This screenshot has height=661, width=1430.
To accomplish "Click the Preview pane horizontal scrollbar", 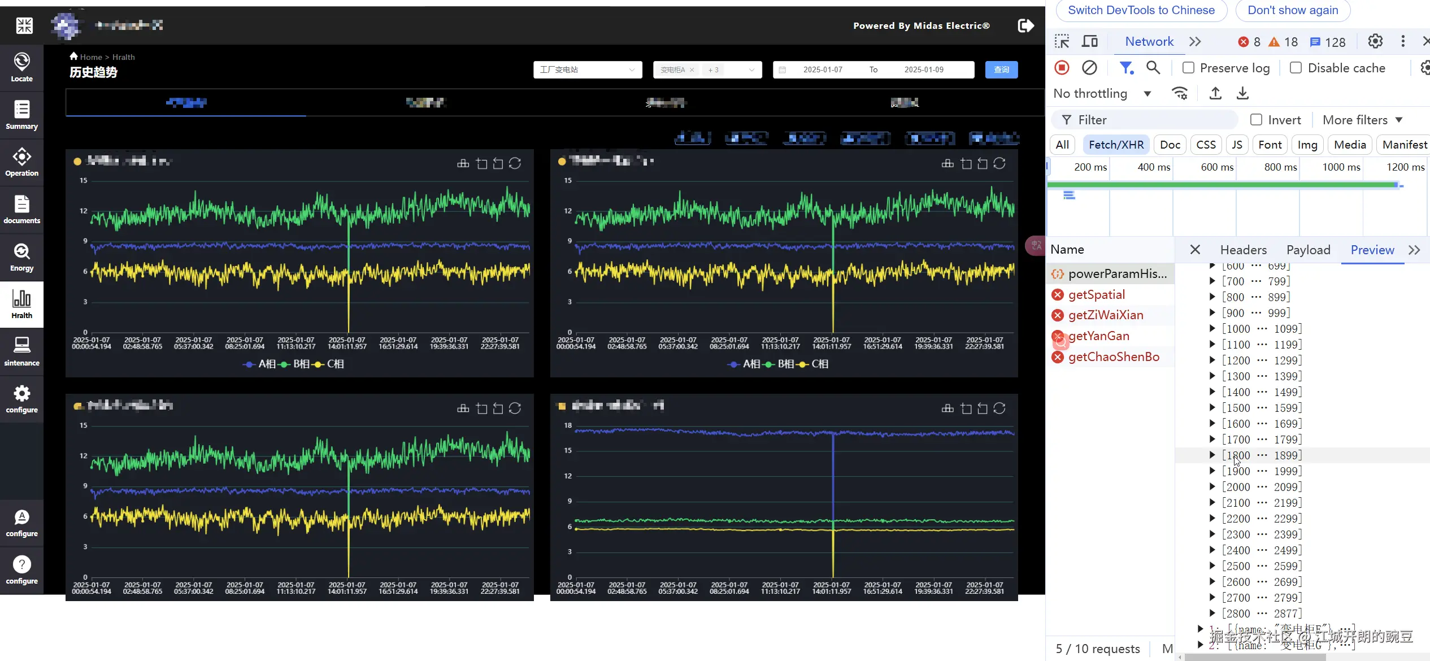I will (x=1255, y=658).
